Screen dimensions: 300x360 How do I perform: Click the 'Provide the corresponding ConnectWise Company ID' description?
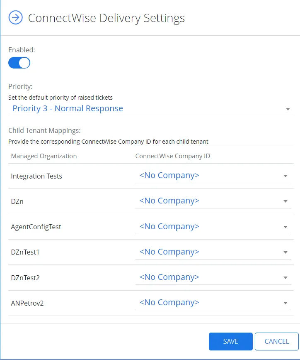108,142
